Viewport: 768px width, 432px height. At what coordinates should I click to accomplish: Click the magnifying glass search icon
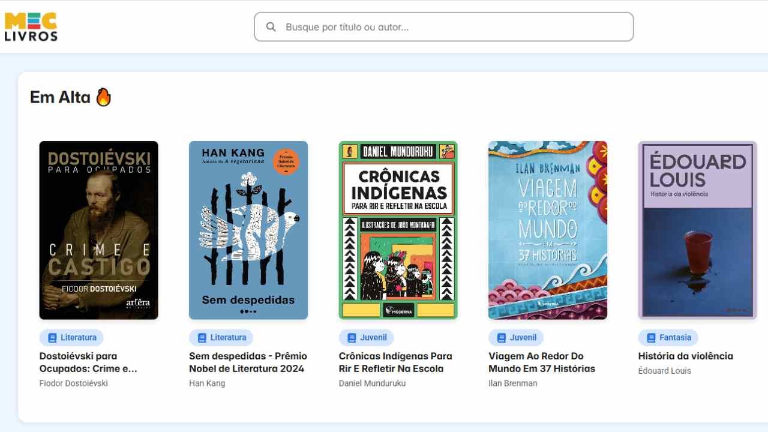(x=271, y=27)
